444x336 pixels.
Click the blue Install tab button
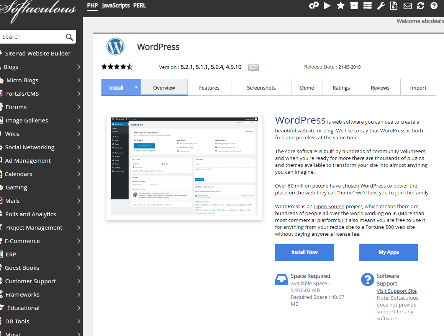coord(116,88)
